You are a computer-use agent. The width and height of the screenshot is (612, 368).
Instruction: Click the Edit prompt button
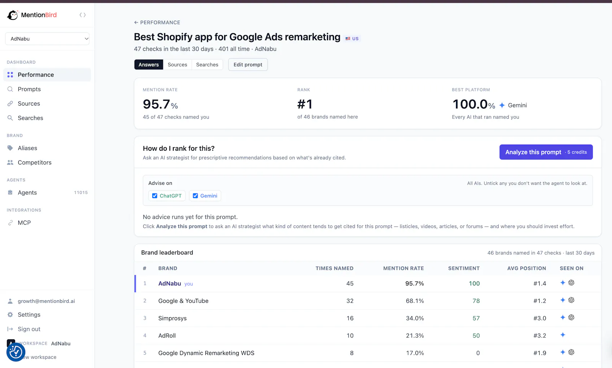click(248, 65)
